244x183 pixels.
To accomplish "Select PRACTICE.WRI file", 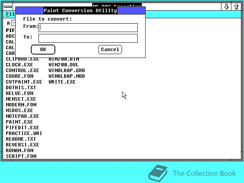I will tap(24, 133).
